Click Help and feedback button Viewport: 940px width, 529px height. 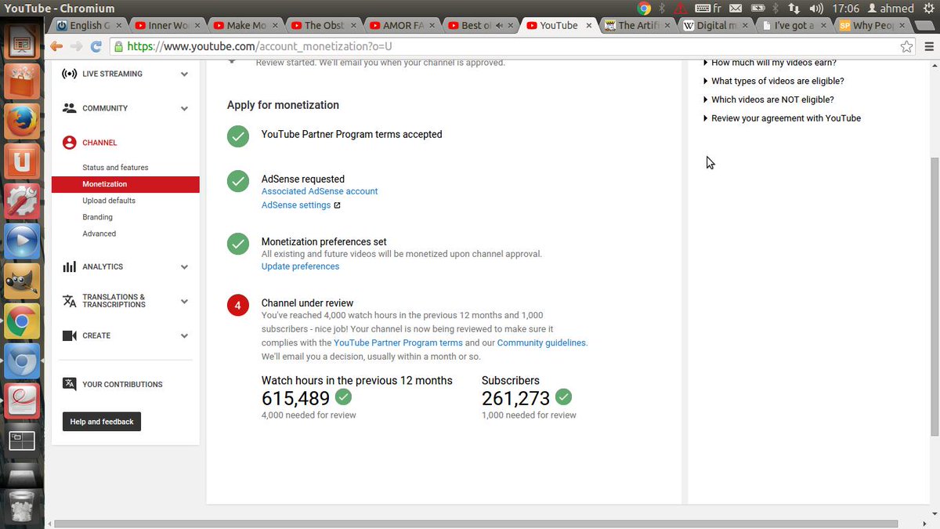(x=102, y=422)
